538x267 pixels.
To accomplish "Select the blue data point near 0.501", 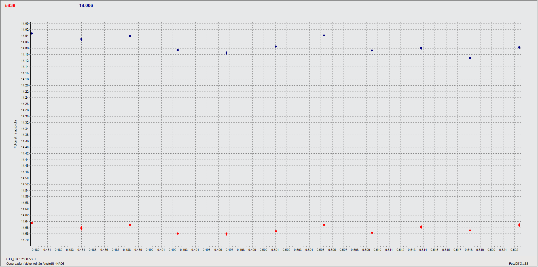I will point(276,46).
